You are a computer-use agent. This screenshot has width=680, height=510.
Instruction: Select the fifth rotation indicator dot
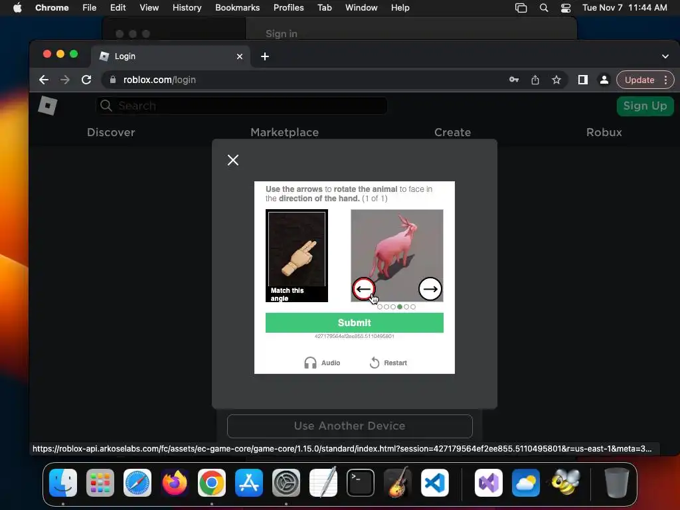click(x=406, y=307)
